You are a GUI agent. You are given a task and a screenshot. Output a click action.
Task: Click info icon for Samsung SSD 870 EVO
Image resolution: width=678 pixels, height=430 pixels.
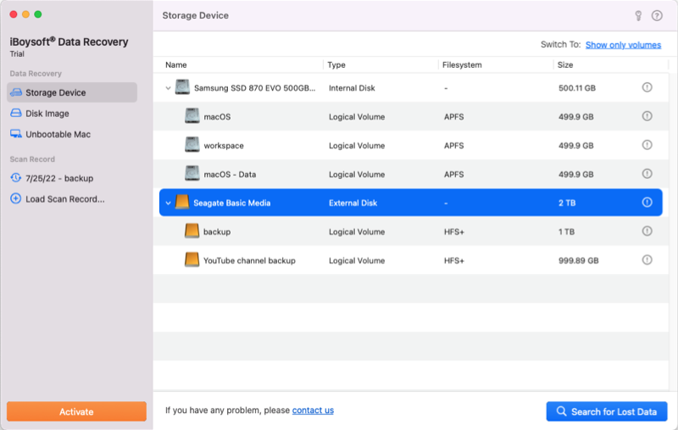647,87
